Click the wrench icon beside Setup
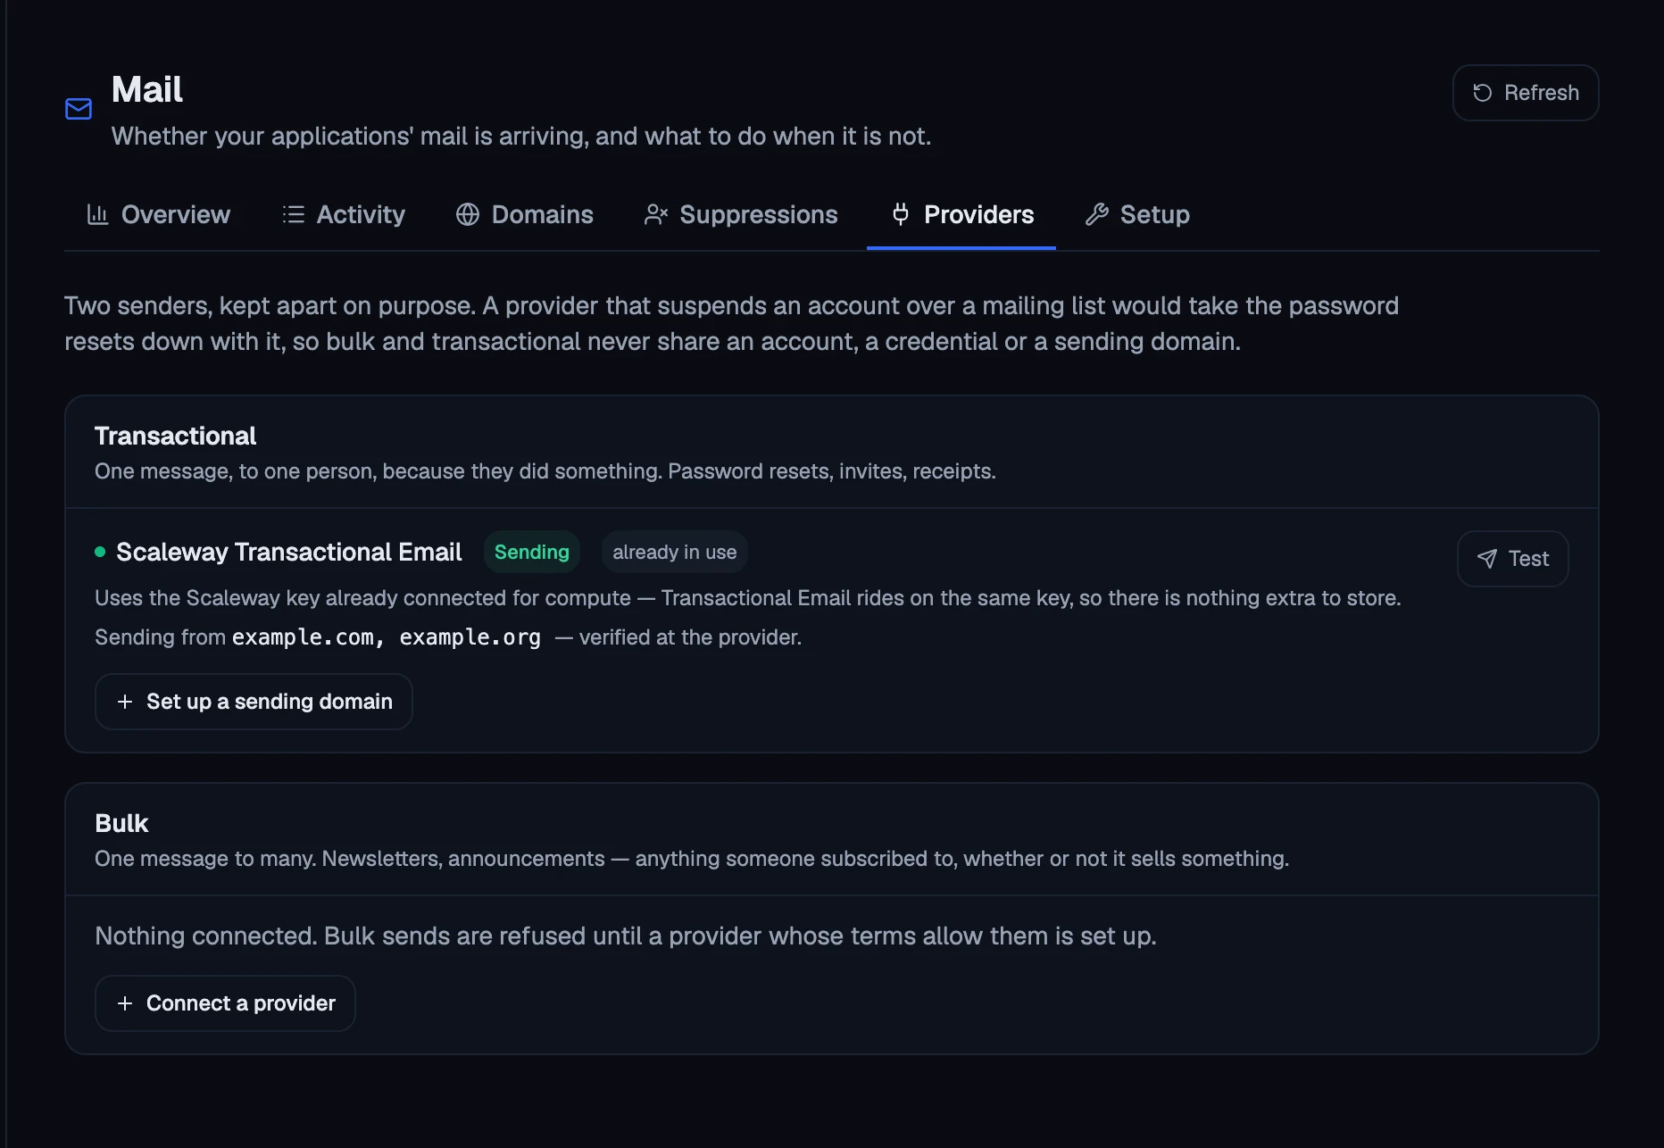 point(1097,214)
